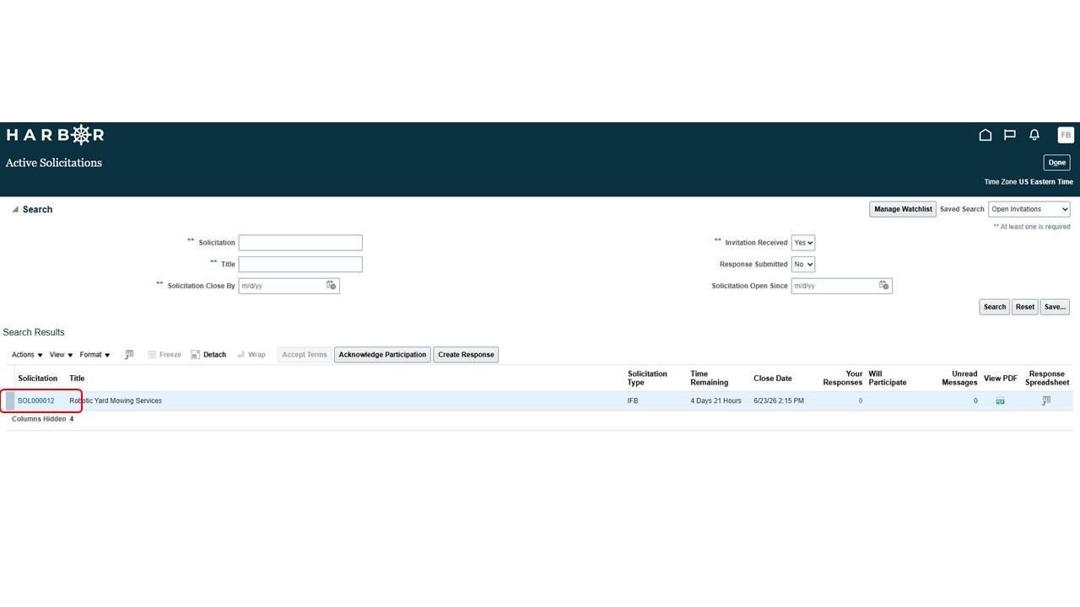
Task: Open the Format menu
Action: point(94,355)
